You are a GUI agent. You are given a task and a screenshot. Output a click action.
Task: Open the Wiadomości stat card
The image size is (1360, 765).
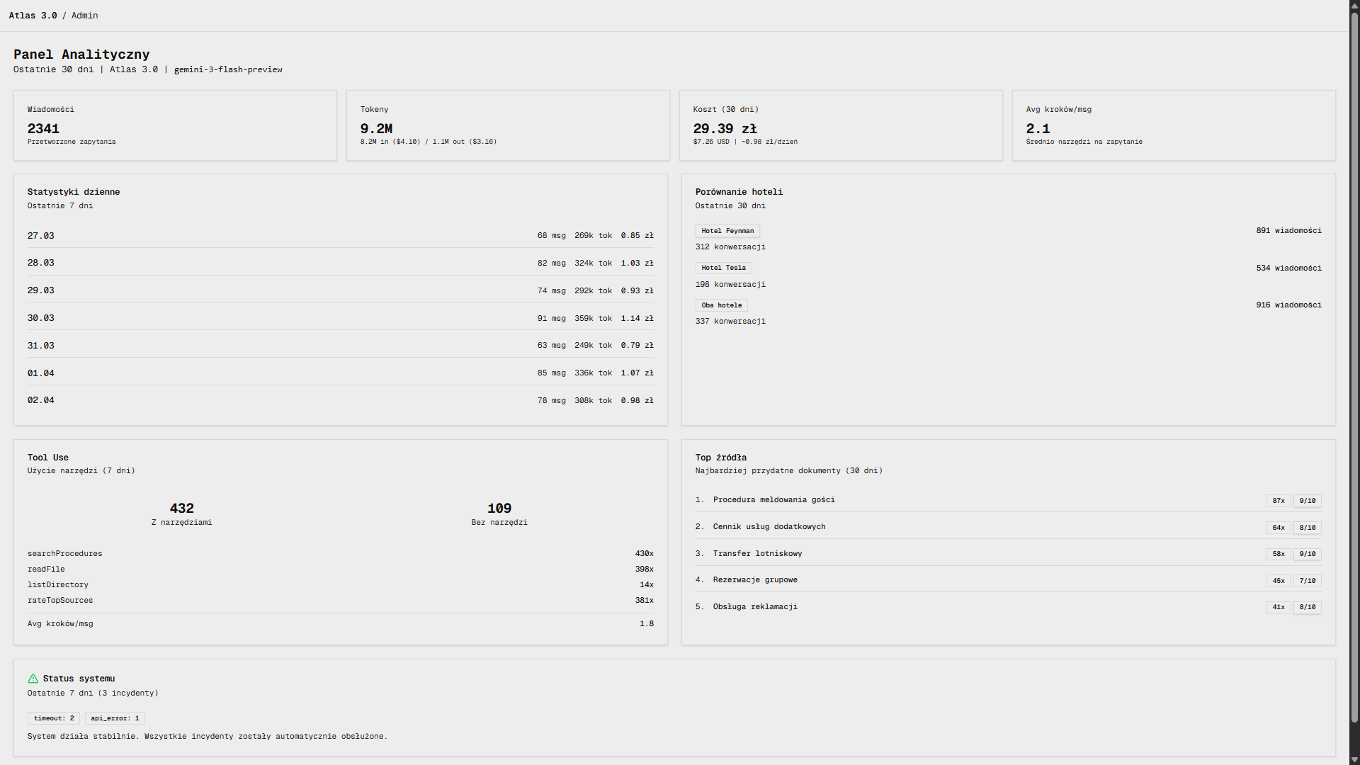tap(175, 125)
